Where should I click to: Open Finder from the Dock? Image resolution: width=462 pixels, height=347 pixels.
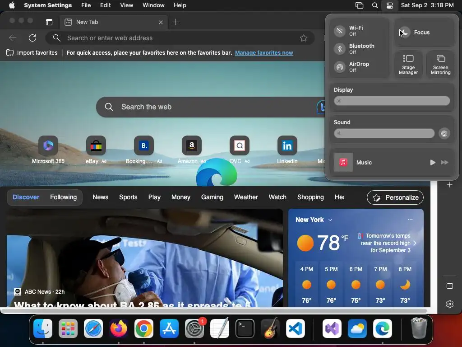point(43,328)
